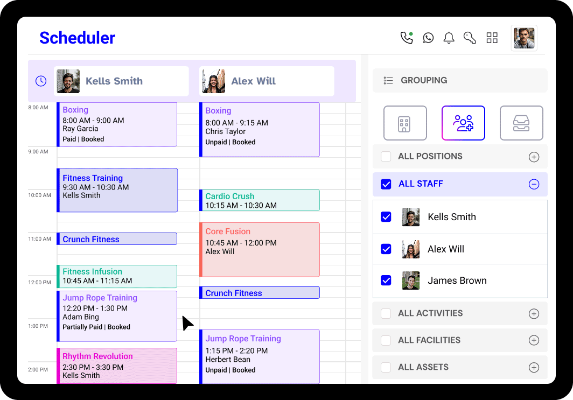Uncheck the Kells Smith staff checkbox
Screen dimensions: 573x400
[386, 217]
